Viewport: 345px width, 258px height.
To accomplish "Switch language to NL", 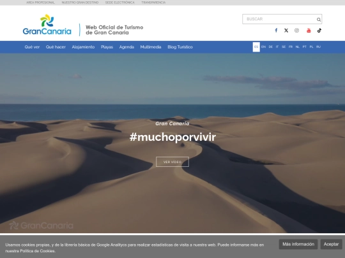I will (298, 47).
